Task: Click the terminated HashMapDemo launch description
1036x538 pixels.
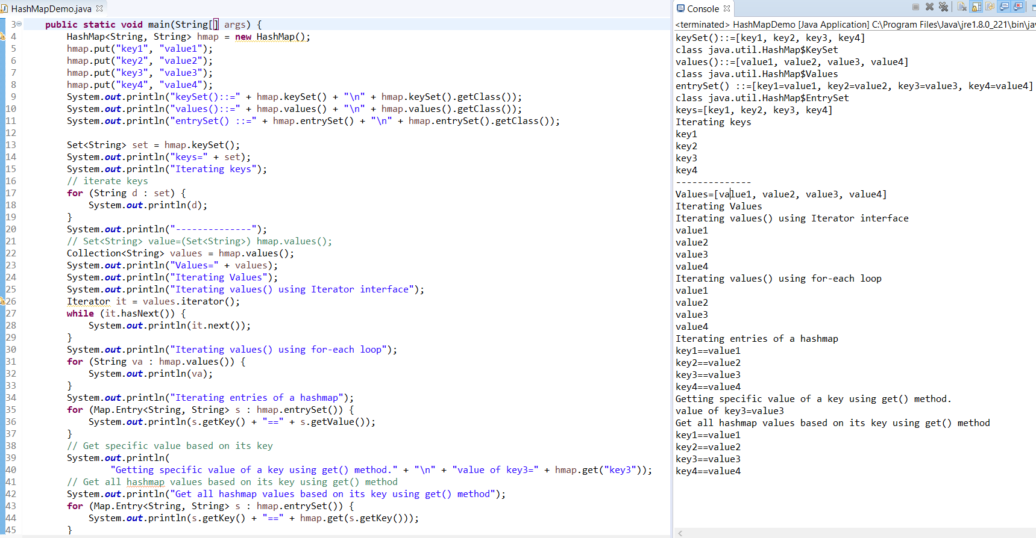Action: point(855,25)
